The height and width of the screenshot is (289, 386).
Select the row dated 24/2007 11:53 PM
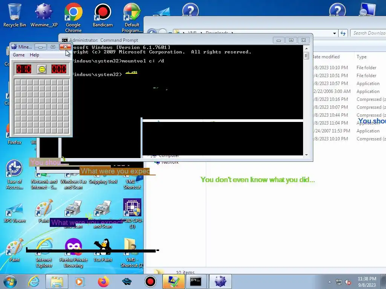[x=349, y=131]
